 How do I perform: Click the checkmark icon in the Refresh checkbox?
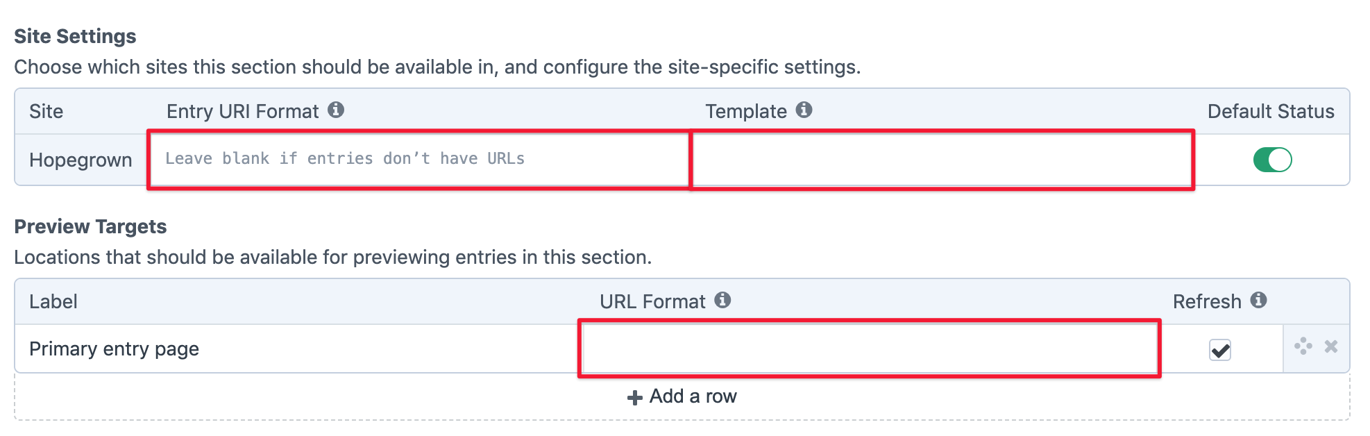coord(1221,351)
